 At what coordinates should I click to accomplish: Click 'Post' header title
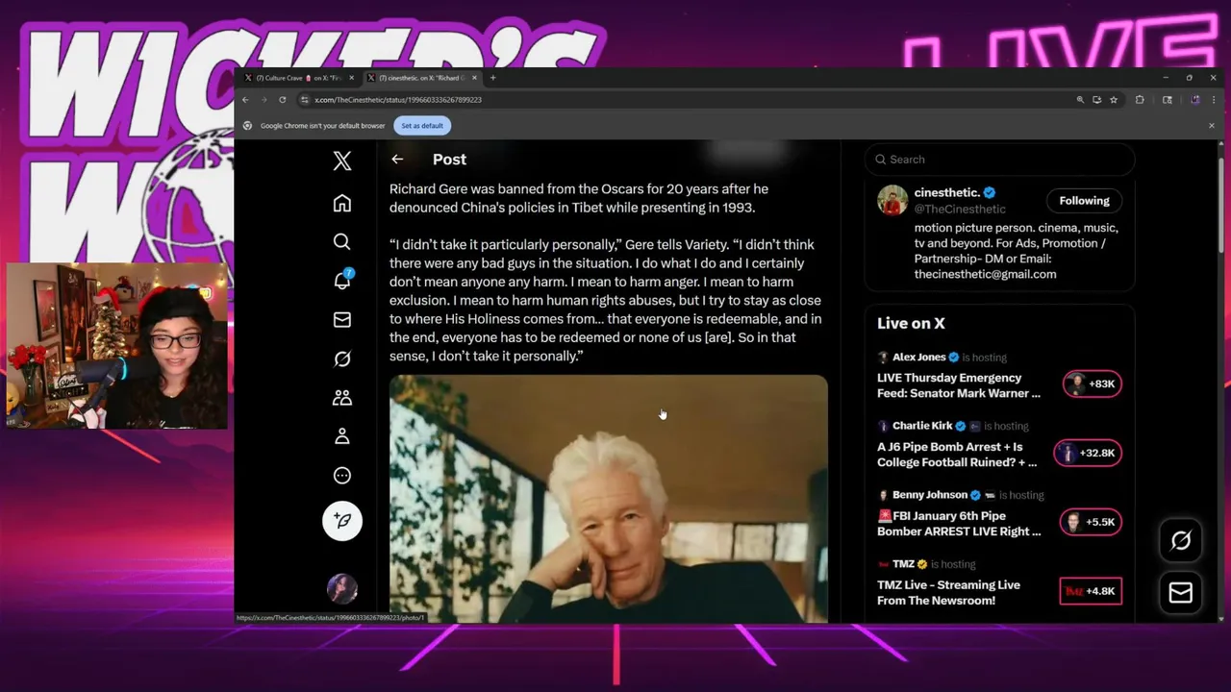[x=449, y=160]
